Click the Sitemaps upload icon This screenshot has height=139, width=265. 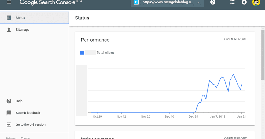pos(9,30)
